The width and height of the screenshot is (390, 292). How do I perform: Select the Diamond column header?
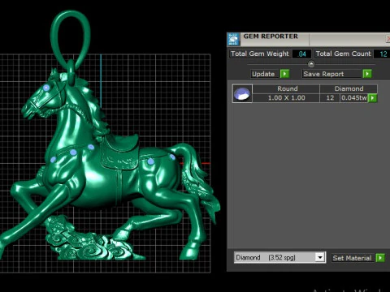349,88
